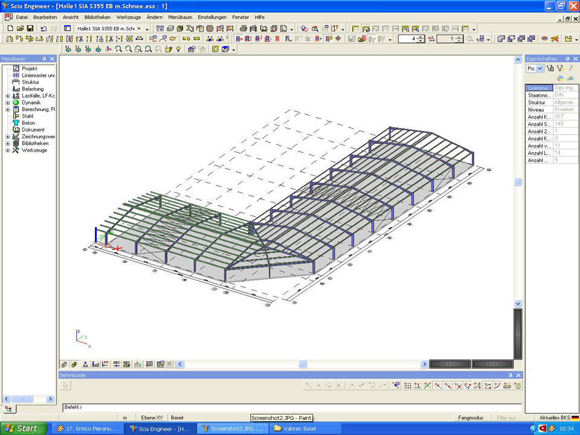Click the light bulb icon in view toolbar

pyautogui.click(x=178, y=49)
